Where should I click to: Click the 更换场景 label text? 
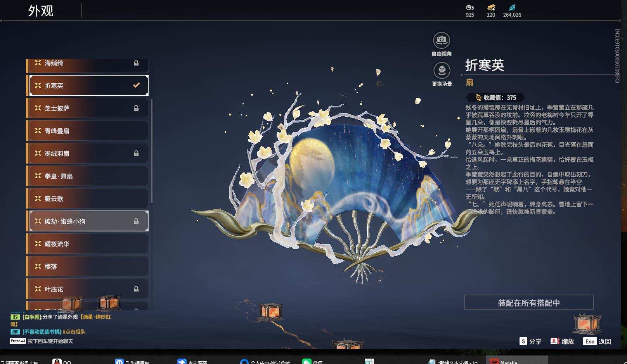(x=442, y=84)
